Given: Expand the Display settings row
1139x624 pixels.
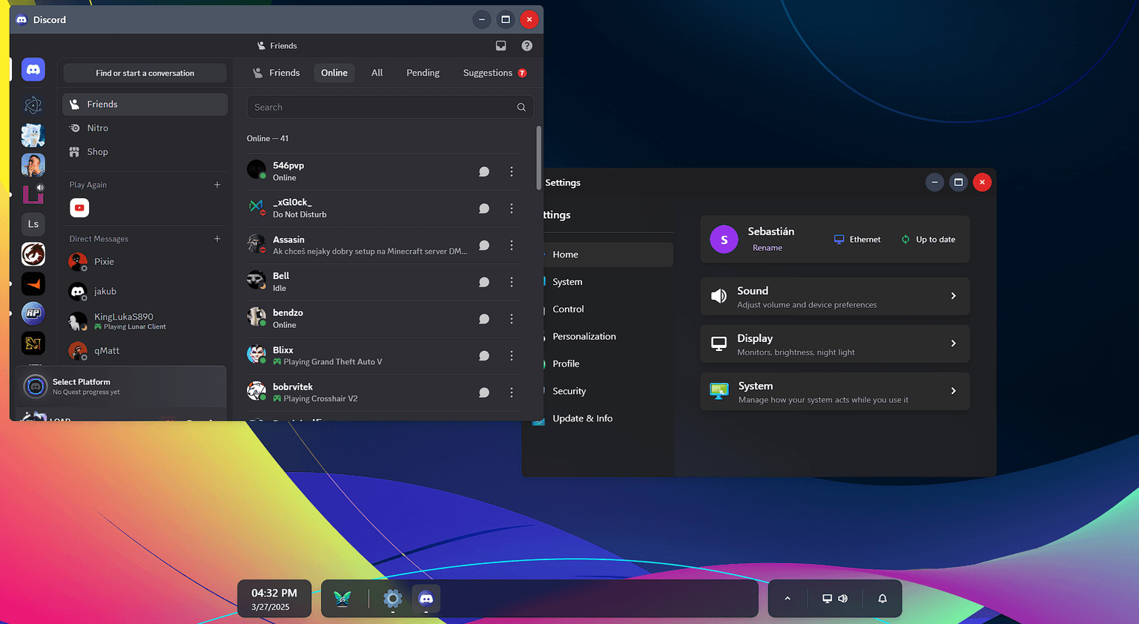Looking at the screenshot, I should [834, 344].
